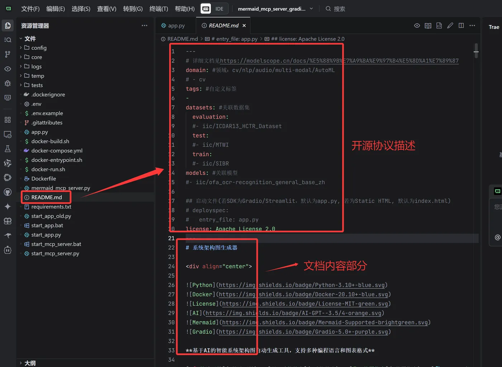The height and width of the screenshot is (367, 502).
Task: Select README.md in the file tree
Action: [x=47, y=197]
